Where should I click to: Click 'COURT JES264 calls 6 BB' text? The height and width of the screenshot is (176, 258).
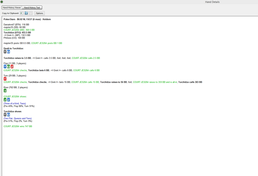coord(86,71)
